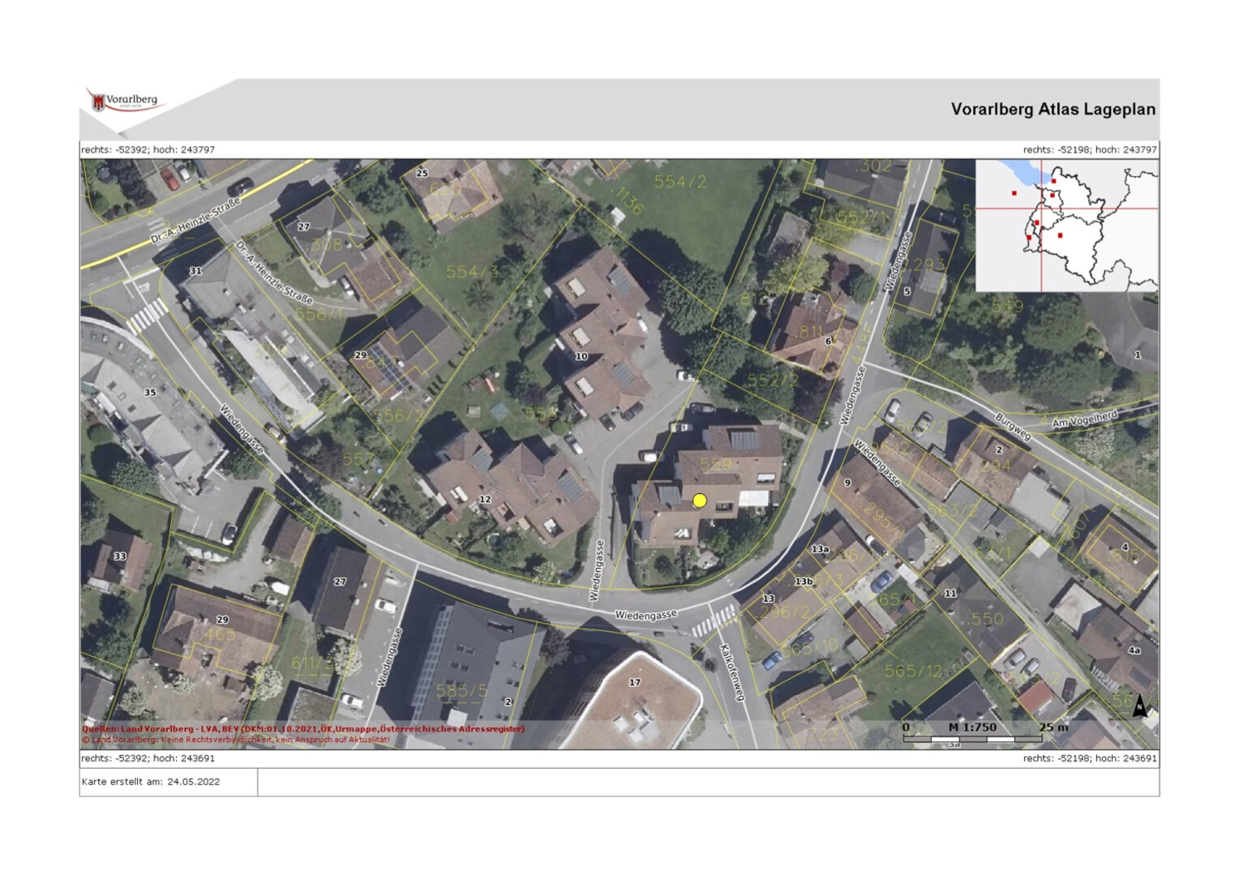Click parcel number 585/5 label
This screenshot has height=876, width=1239.
(462, 690)
